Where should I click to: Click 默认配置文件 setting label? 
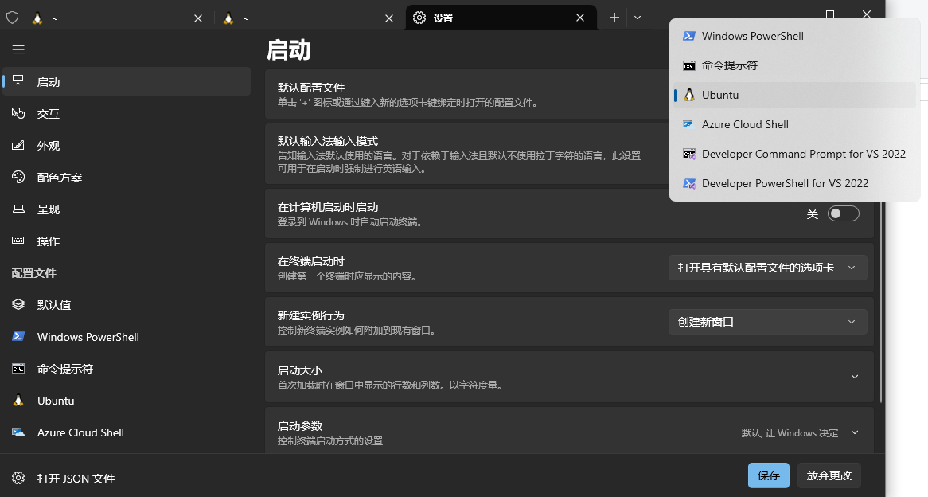[311, 88]
